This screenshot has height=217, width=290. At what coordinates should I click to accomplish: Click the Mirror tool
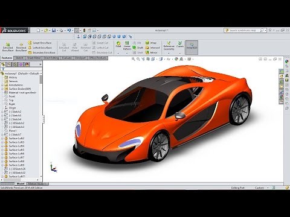[x=151, y=52]
